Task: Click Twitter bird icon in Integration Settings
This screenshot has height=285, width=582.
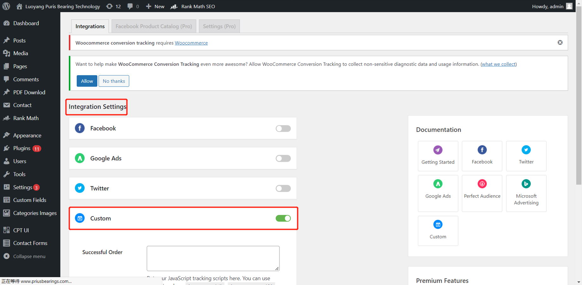Action: (x=80, y=188)
